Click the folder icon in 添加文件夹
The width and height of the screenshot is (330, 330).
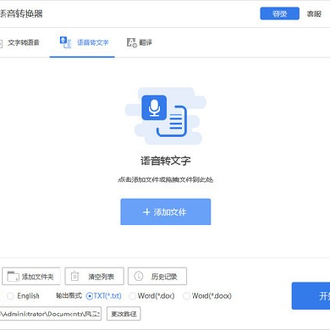[x=14, y=277]
